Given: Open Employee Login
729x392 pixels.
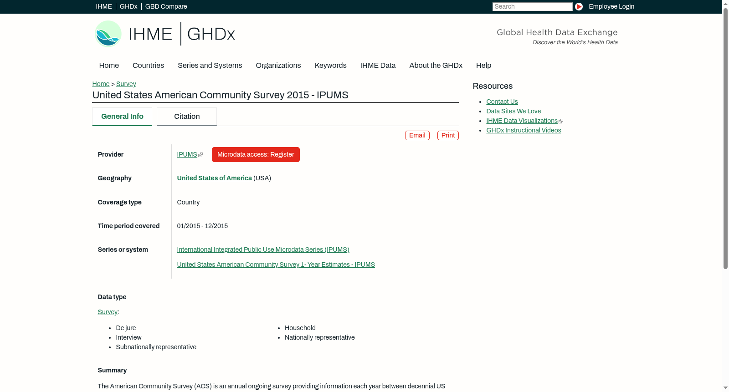Looking at the screenshot, I should [x=611, y=6].
